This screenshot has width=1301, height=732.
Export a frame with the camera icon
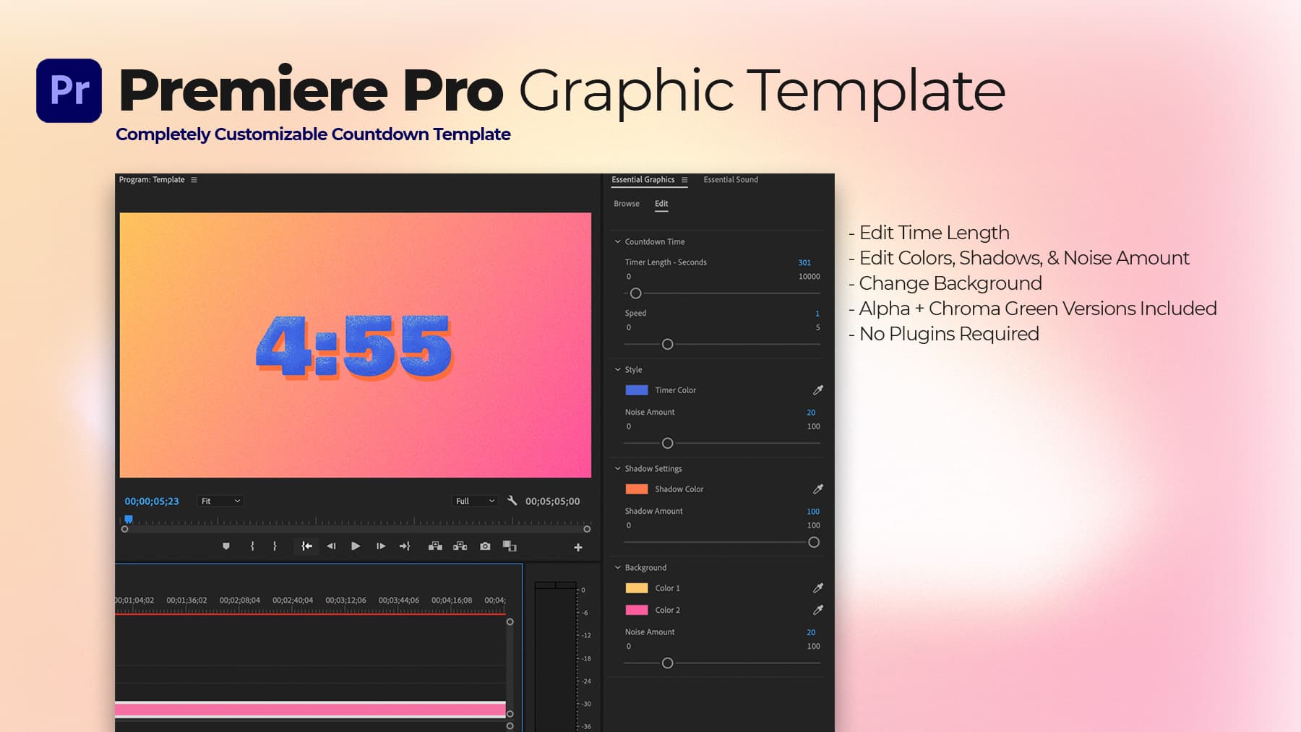pos(485,546)
